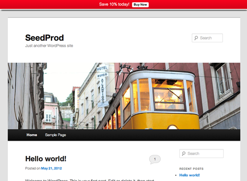Select the Home menu item

[32, 135]
